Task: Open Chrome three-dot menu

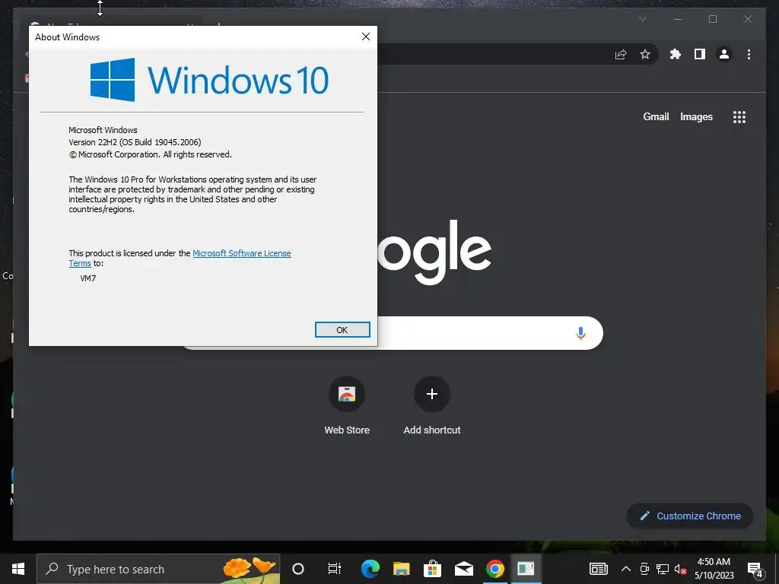Action: (749, 54)
